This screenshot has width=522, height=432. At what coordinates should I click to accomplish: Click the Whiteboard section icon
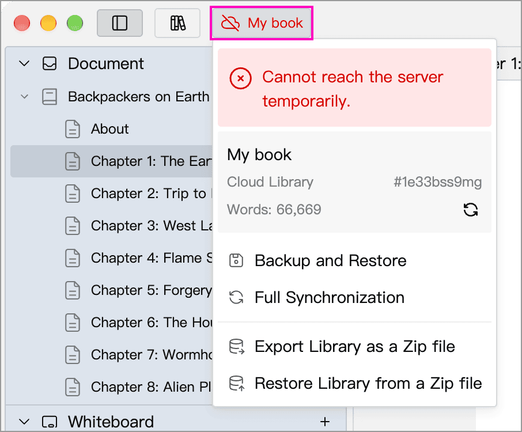coord(50,422)
